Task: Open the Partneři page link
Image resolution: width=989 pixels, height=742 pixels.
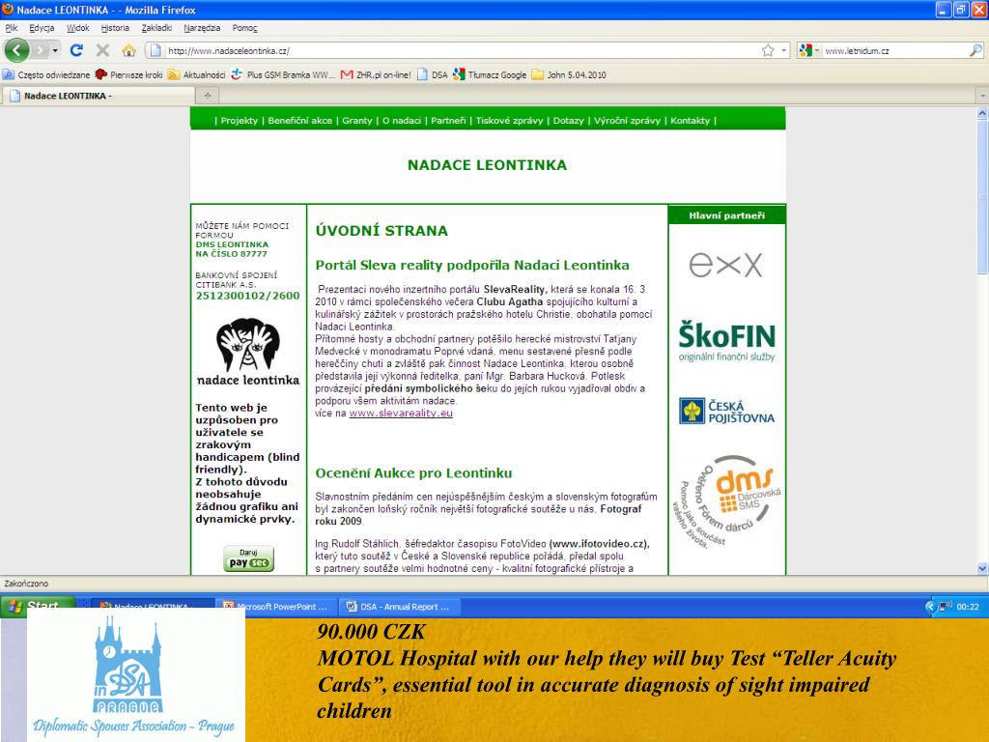Action: [448, 121]
